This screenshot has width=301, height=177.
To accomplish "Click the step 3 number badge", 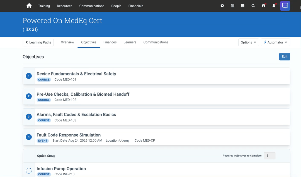I will (29, 117).
